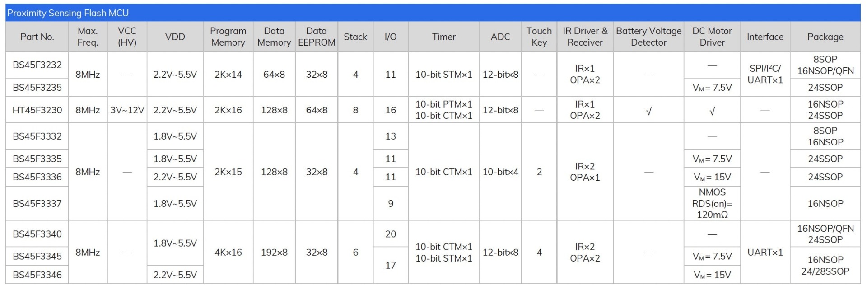
Task: Click the BS45F3337 part number
Action: point(37,203)
